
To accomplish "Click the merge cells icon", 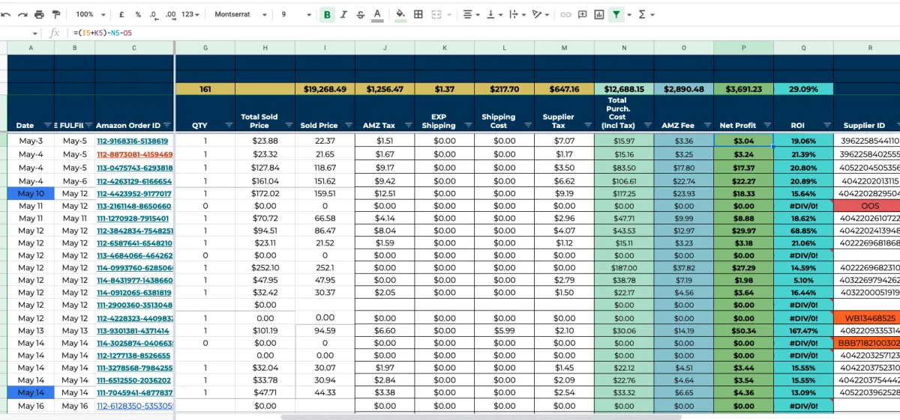I will [436, 14].
